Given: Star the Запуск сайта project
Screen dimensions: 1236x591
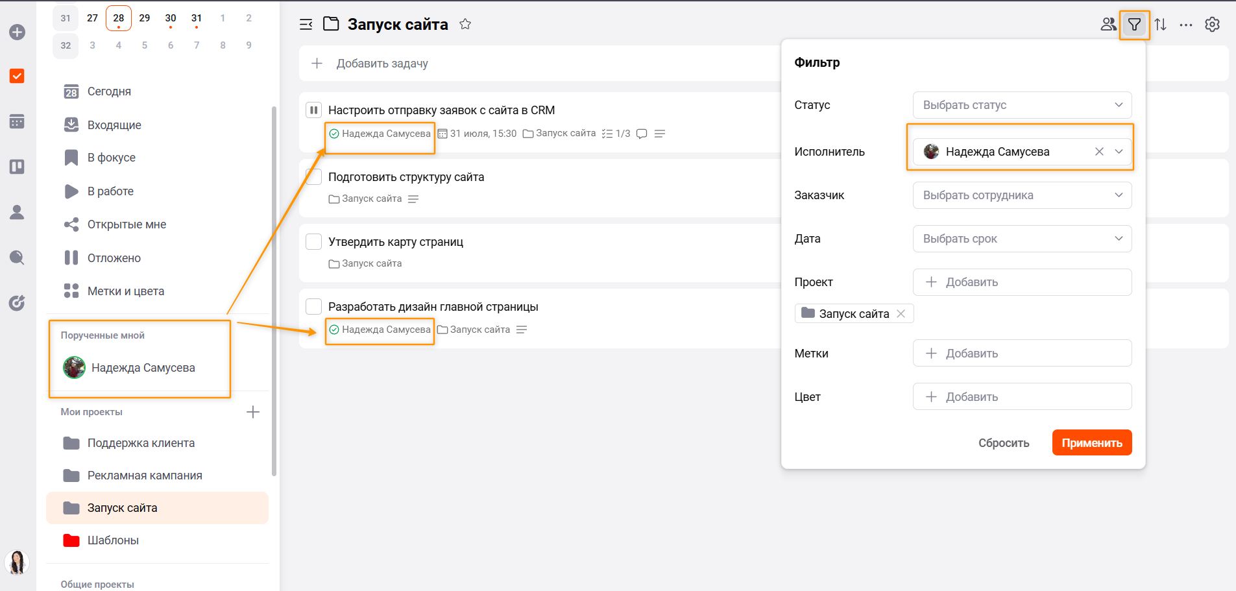Looking at the screenshot, I should [465, 24].
